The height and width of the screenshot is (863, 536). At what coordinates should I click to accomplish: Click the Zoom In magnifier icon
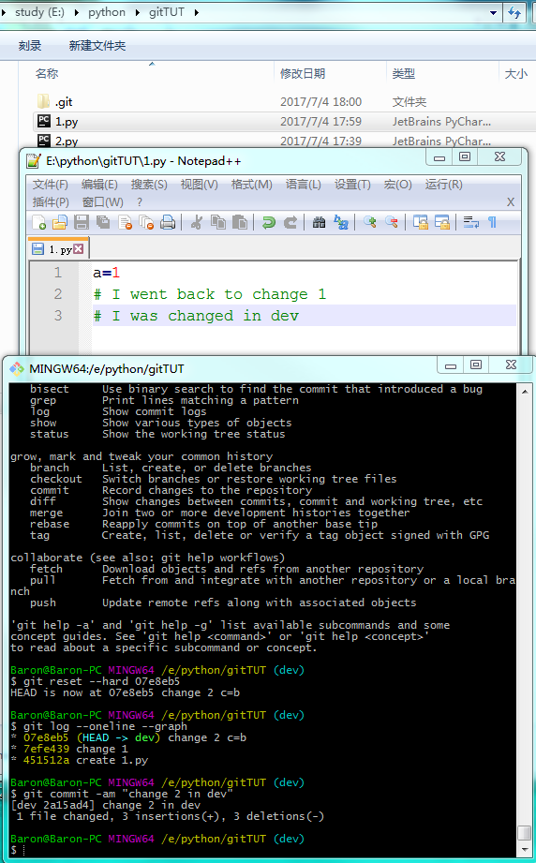[370, 222]
